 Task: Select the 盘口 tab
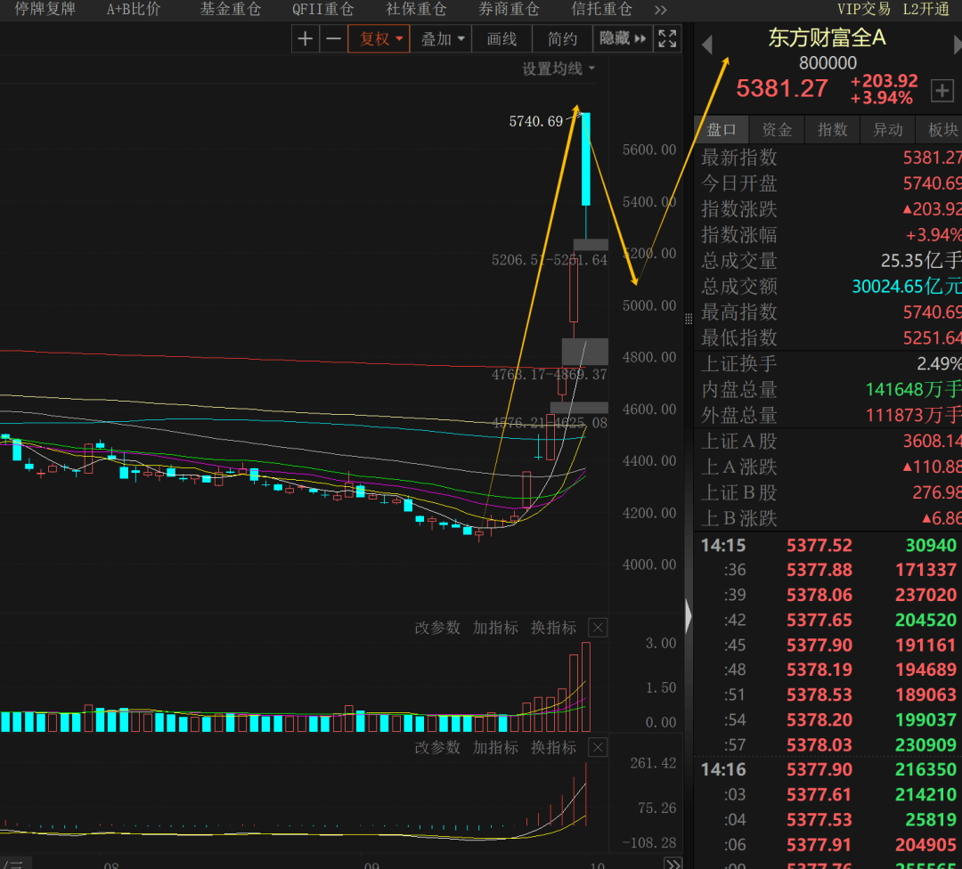pos(721,129)
